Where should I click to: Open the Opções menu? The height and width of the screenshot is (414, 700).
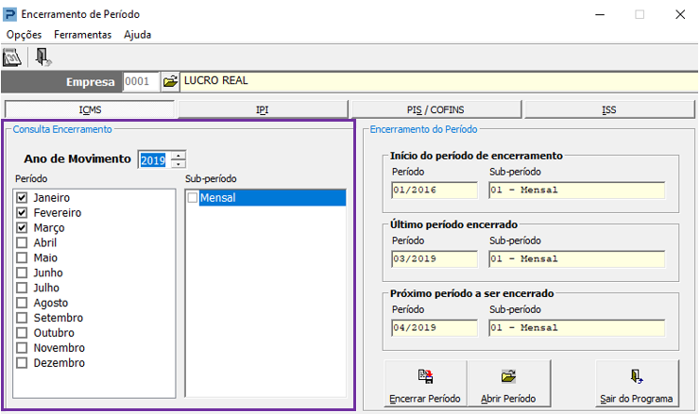click(x=25, y=35)
